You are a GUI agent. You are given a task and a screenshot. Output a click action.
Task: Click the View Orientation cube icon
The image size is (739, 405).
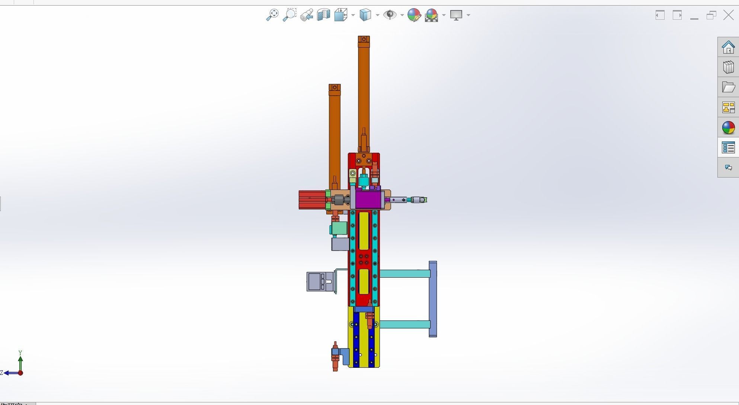coord(341,15)
